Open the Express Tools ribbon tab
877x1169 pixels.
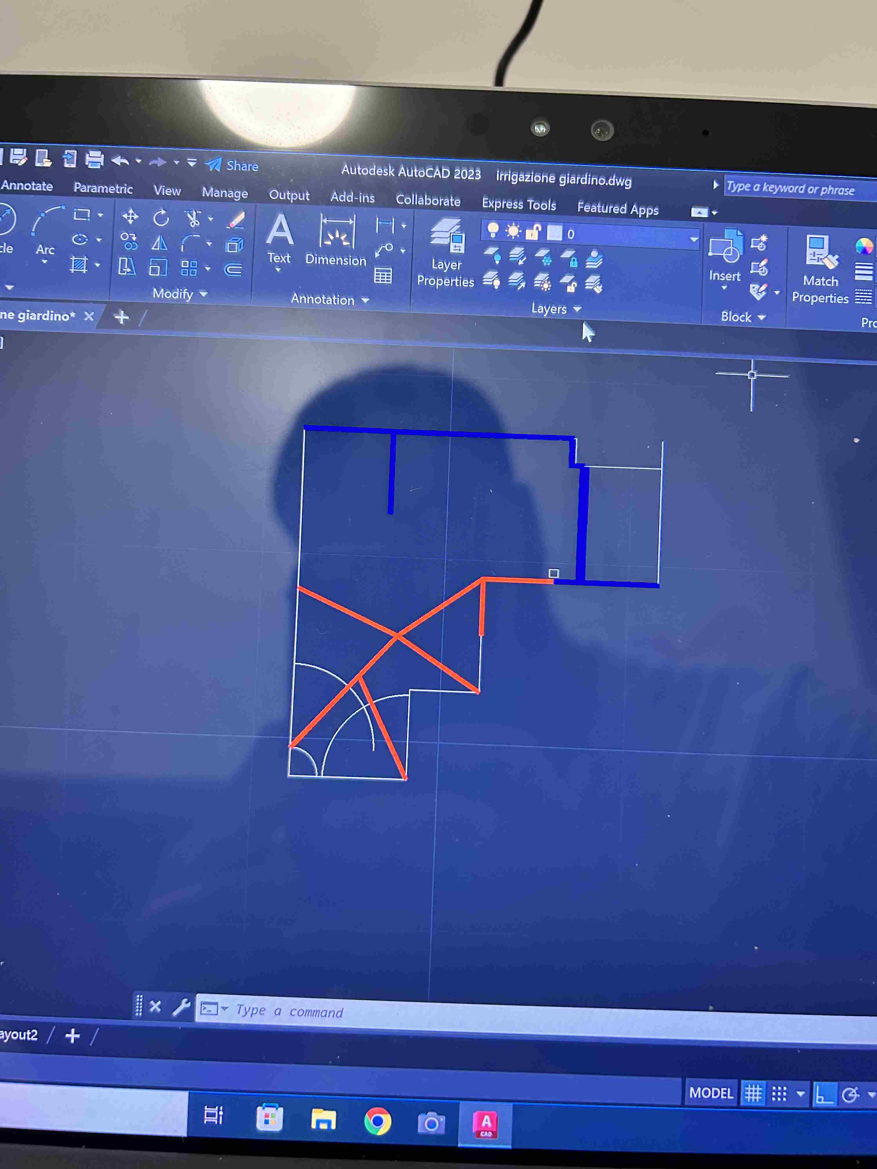[519, 204]
